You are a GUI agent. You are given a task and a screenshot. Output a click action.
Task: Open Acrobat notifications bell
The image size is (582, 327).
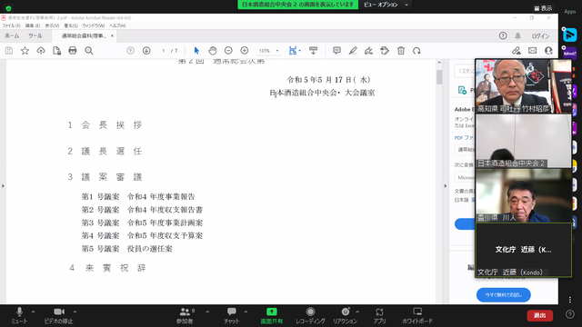click(x=517, y=35)
